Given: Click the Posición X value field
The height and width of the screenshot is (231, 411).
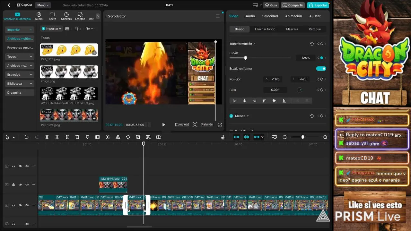Looking at the screenshot, I should pos(276,79).
